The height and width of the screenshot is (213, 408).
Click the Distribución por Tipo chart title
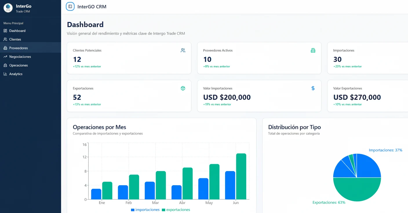click(294, 127)
